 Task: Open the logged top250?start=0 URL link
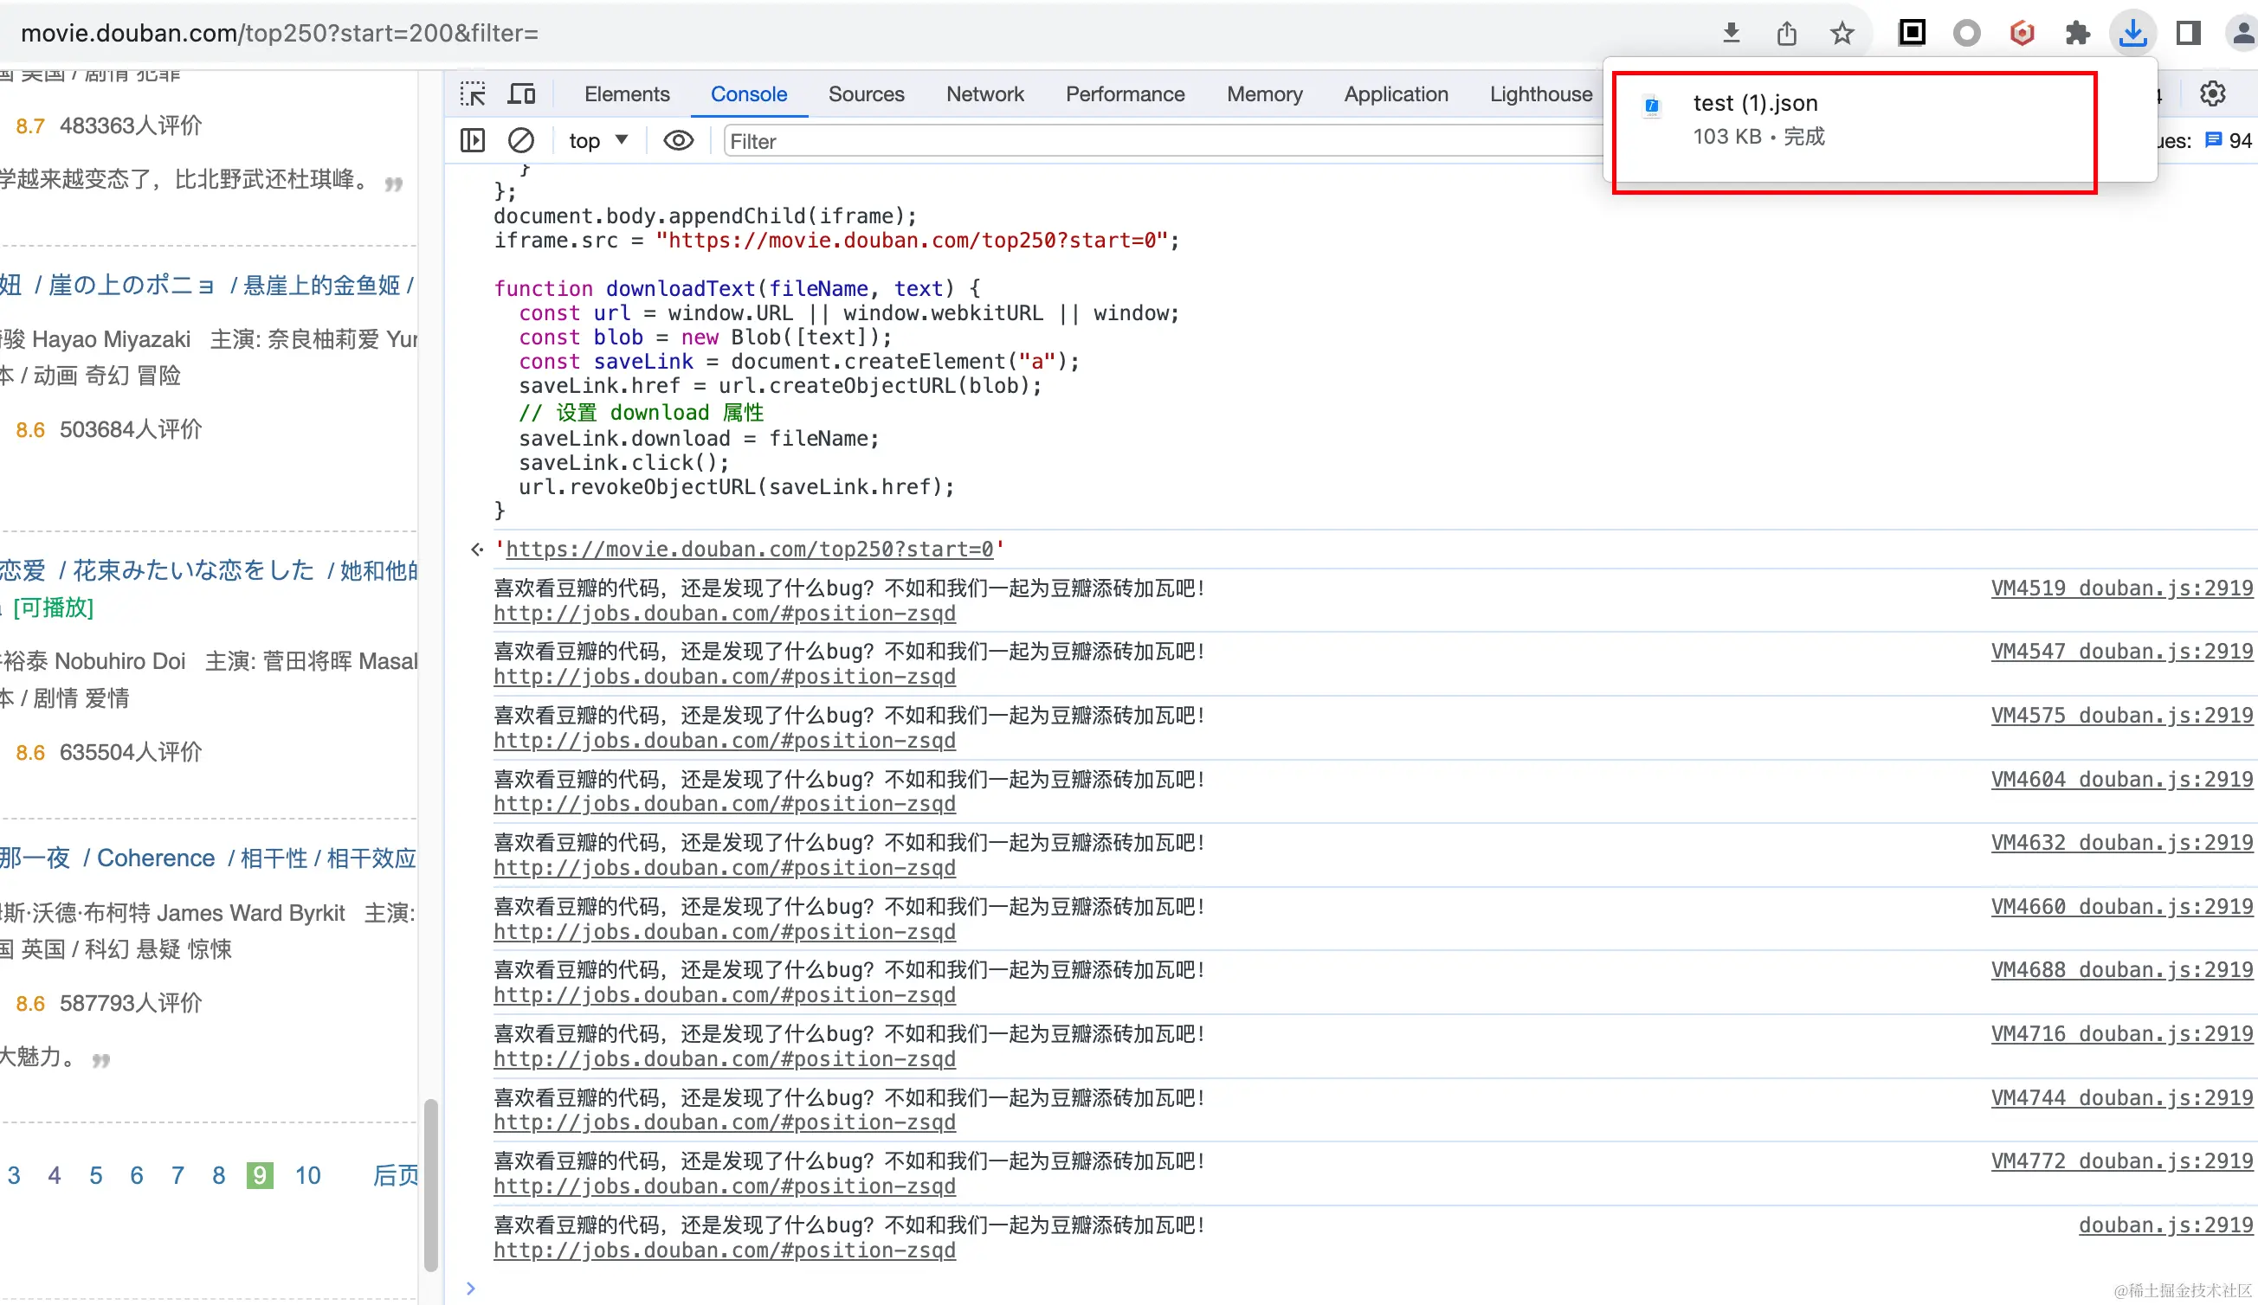749,549
